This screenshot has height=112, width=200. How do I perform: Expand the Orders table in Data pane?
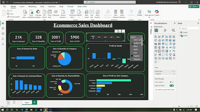pyautogui.click(x=179, y=36)
